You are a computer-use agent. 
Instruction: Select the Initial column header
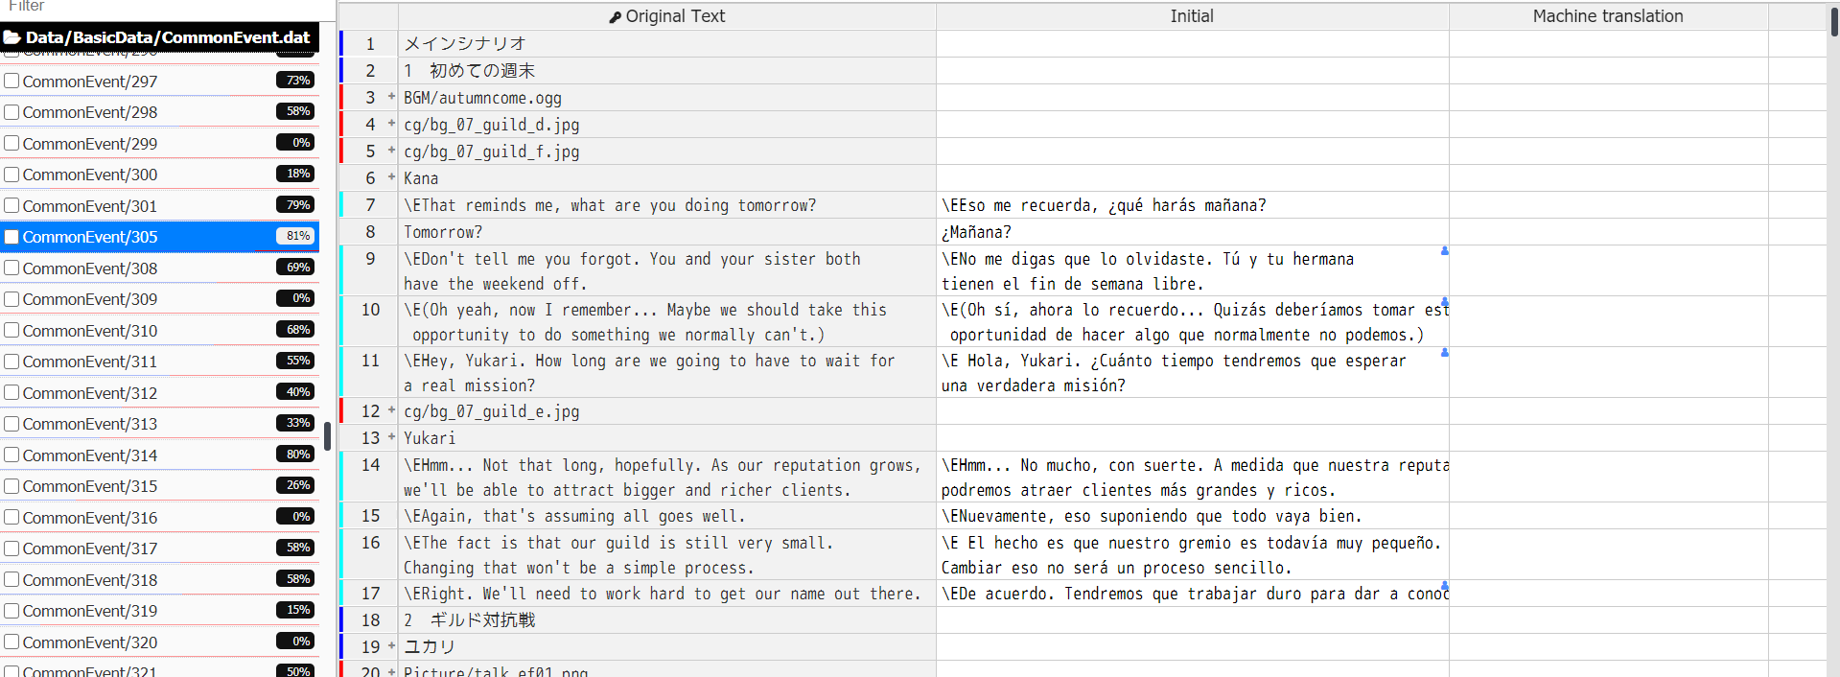(x=1191, y=16)
